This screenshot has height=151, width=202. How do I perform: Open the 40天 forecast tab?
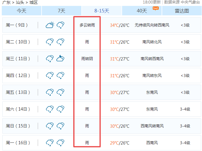[142, 11]
